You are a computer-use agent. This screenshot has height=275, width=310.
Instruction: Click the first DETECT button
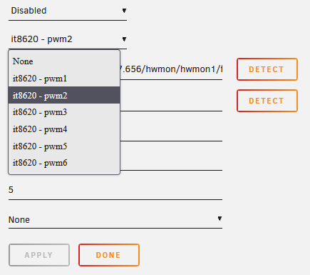267,69
